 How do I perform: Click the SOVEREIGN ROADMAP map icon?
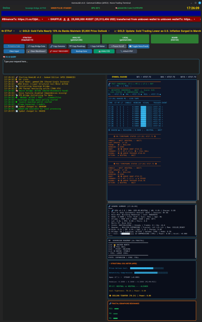pos(109,240)
